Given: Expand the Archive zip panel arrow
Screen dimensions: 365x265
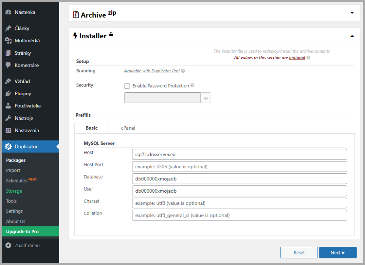Looking at the screenshot, I should coord(352,13).
